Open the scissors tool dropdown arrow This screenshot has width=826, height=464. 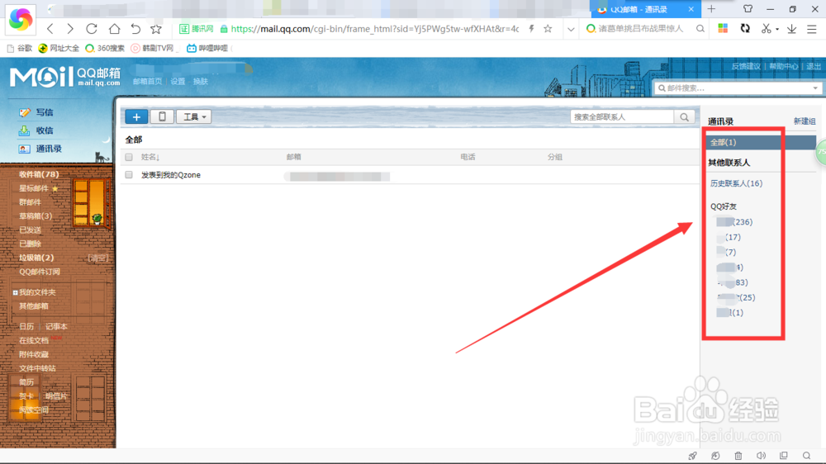[x=777, y=30]
